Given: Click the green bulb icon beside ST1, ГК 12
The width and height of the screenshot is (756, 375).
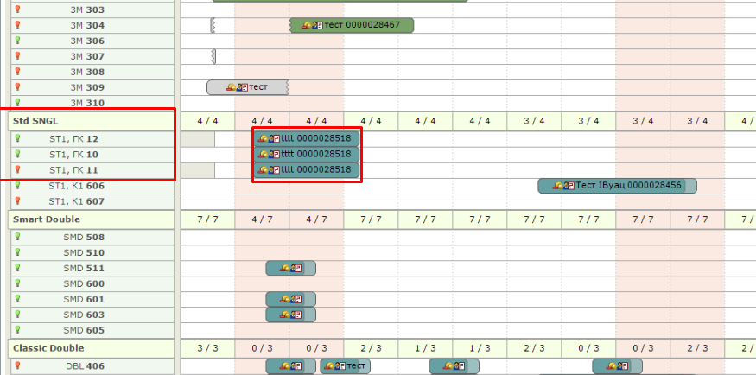Looking at the screenshot, I should (x=17, y=138).
